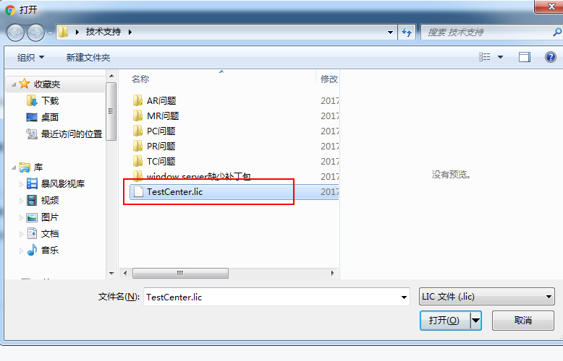The height and width of the screenshot is (361, 563).
Task: Click the Forward navigation arrow button
Action: (35, 32)
